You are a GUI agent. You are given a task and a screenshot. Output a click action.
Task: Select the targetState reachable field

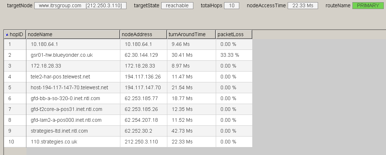[x=177, y=6]
